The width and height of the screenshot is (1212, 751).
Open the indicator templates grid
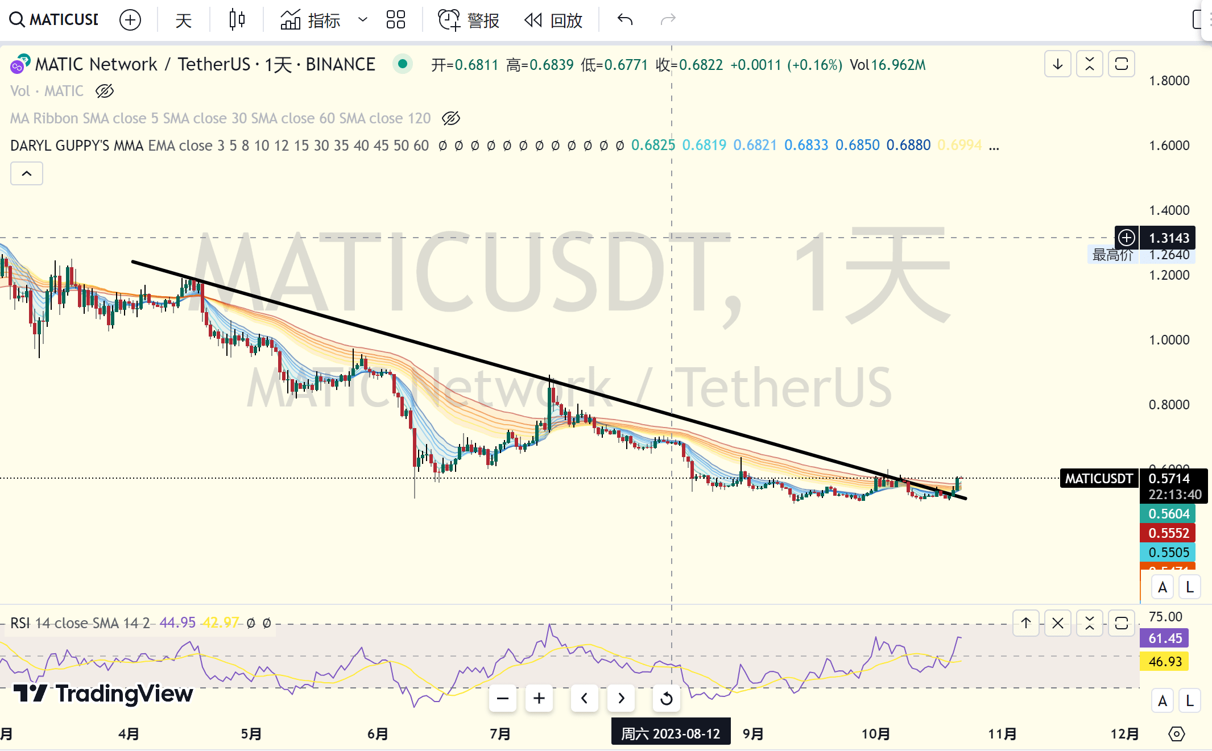pyautogui.click(x=396, y=20)
